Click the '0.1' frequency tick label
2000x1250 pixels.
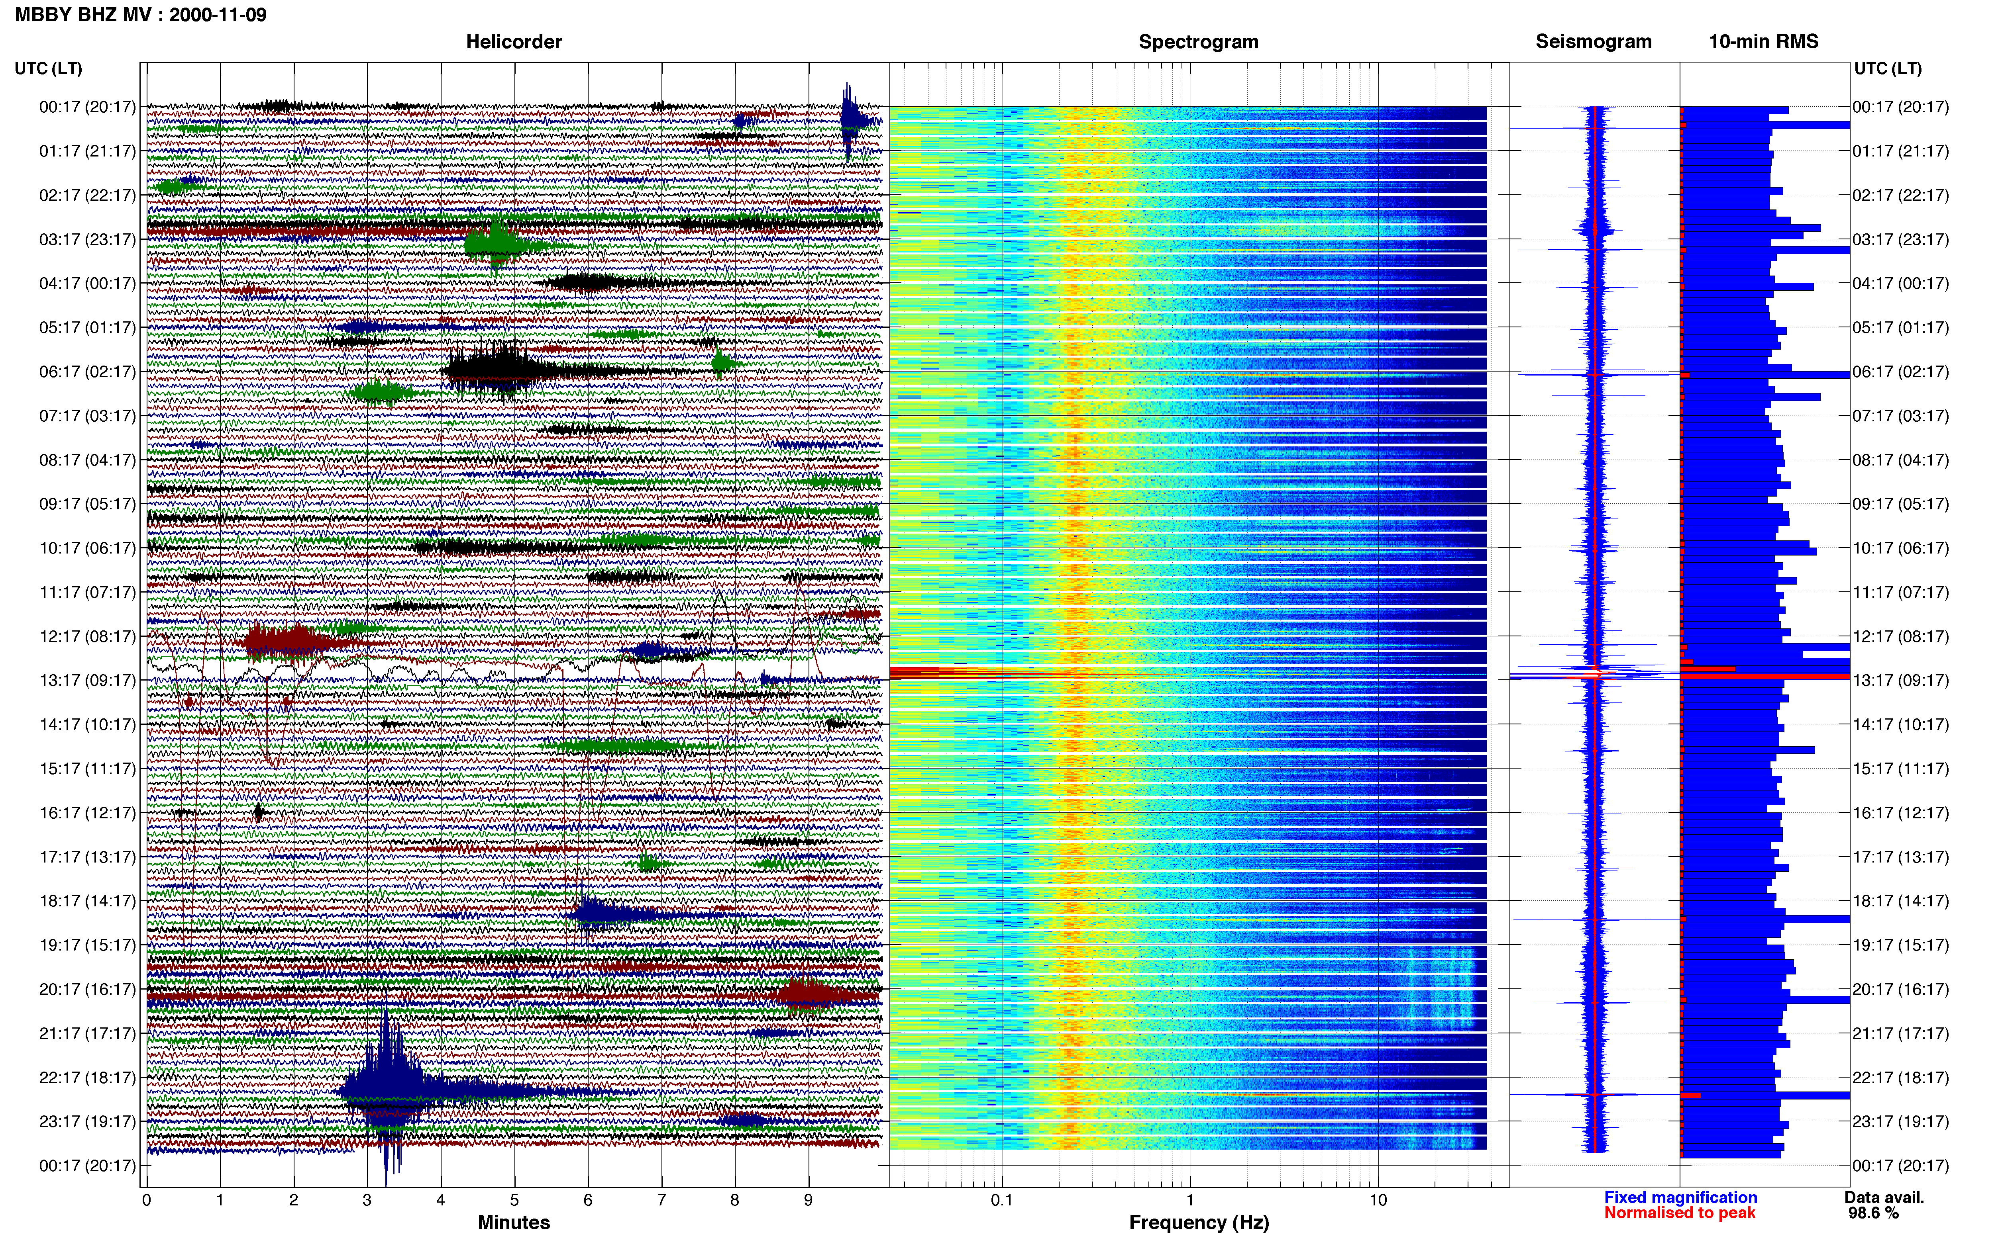click(1002, 1199)
